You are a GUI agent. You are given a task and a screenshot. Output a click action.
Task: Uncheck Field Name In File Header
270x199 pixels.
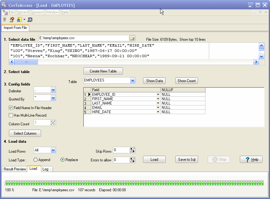[x=11, y=108]
